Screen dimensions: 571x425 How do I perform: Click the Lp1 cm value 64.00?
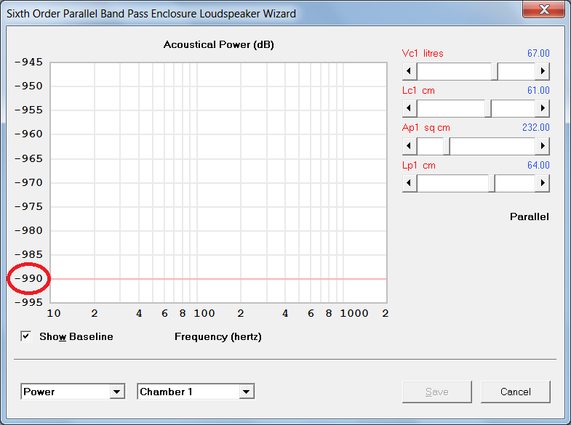(538, 166)
